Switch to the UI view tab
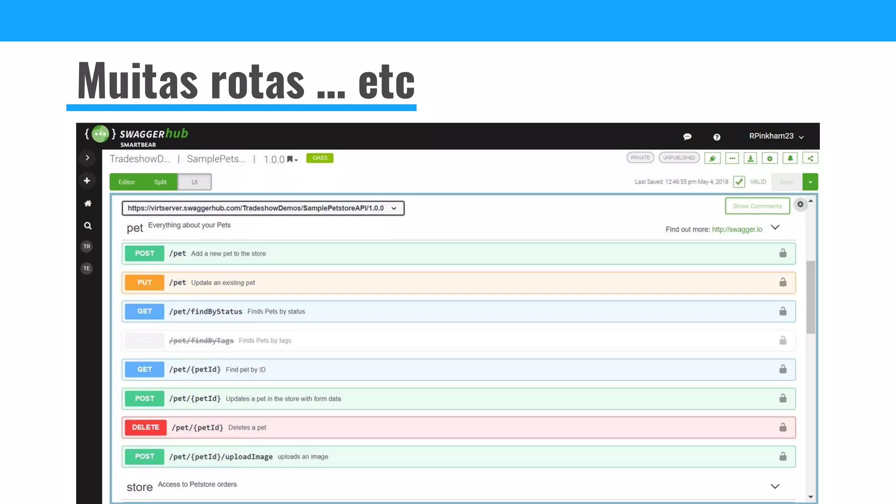The width and height of the screenshot is (896, 504). click(x=194, y=182)
